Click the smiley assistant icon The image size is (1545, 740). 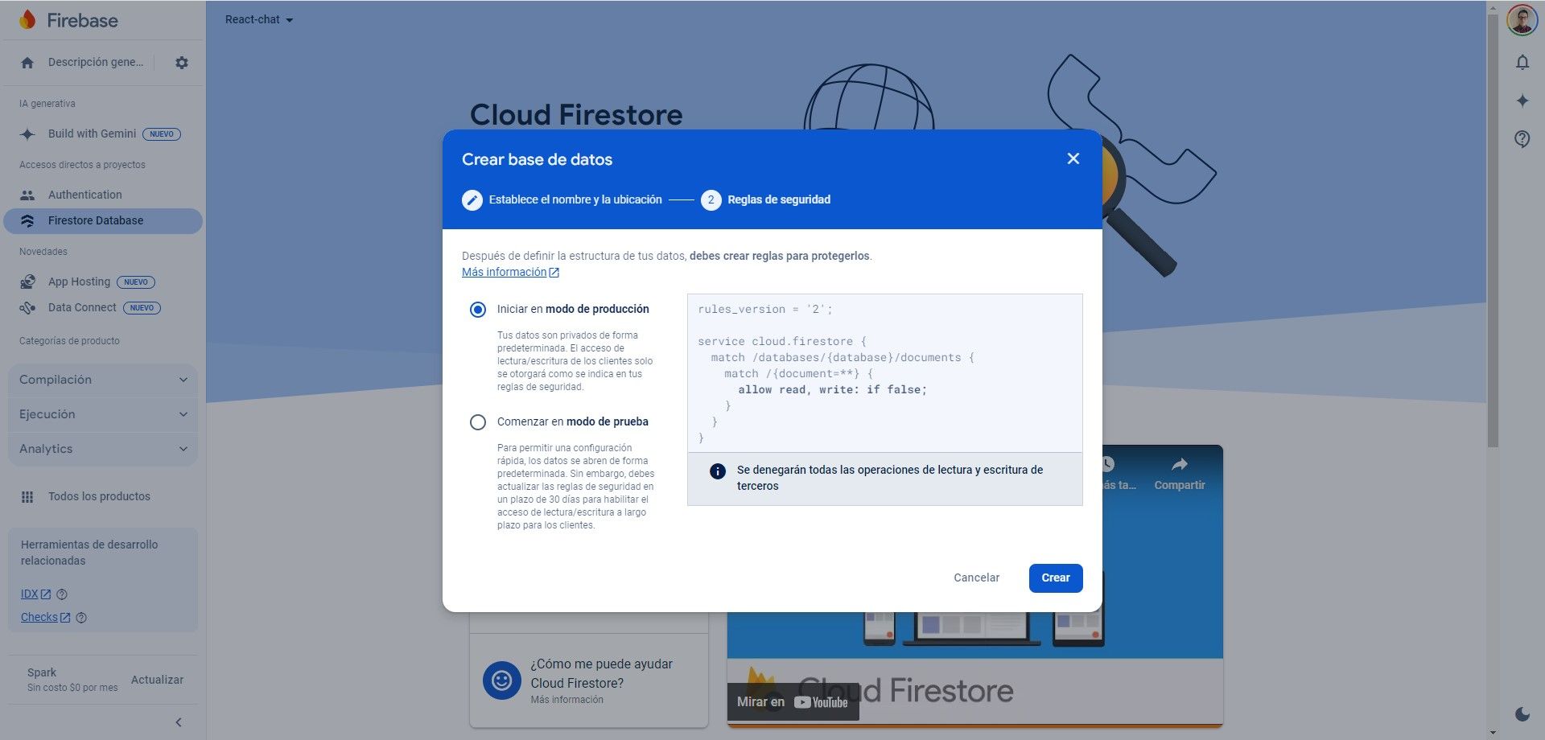pos(502,680)
